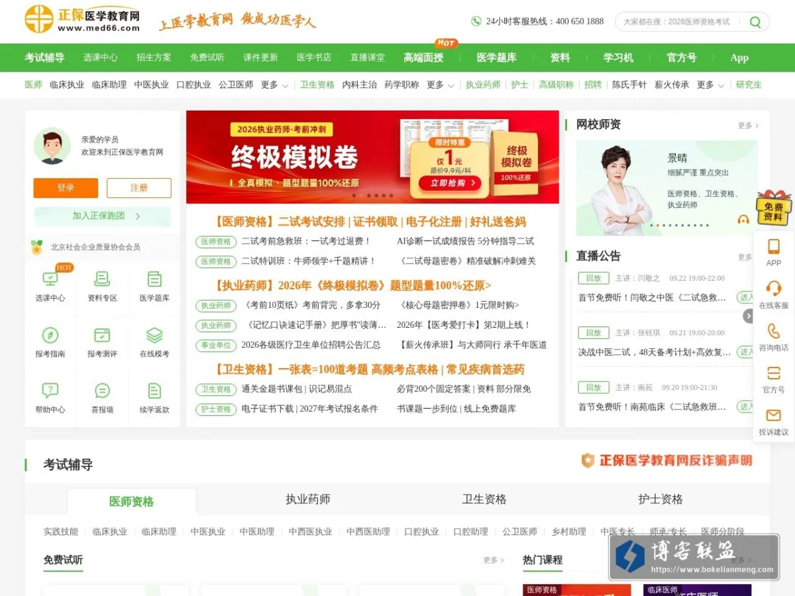Click the anti-fraud shield statement banner
795x596 pixels.
666,460
